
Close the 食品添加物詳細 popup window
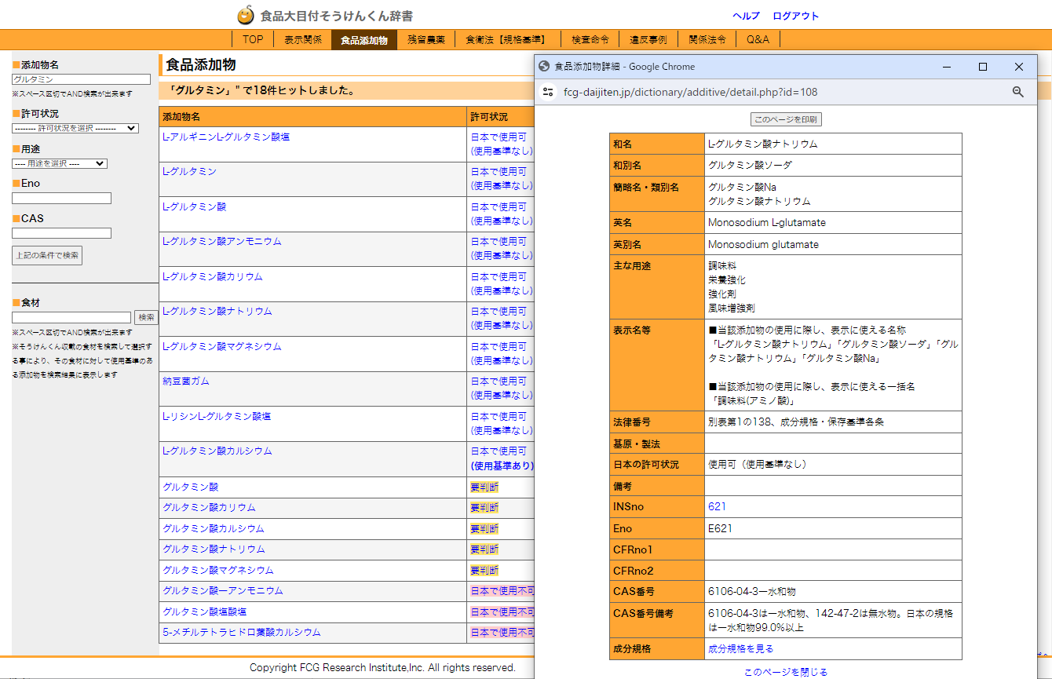1018,67
